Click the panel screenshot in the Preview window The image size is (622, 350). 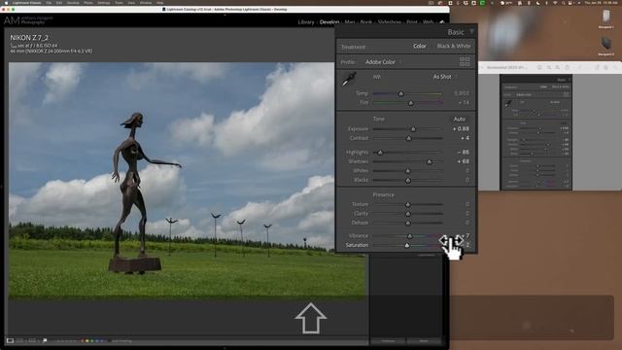(x=536, y=132)
